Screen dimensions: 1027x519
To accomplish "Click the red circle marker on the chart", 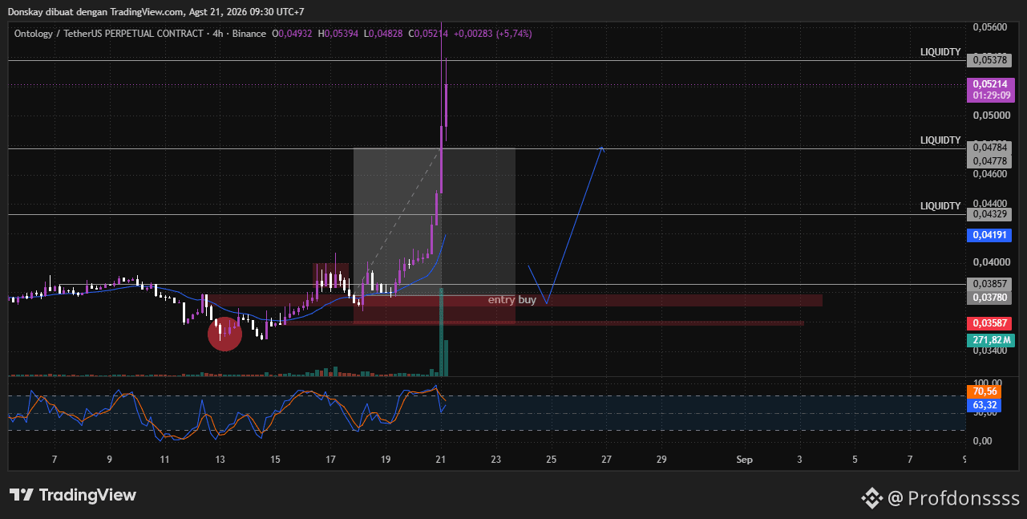I will (224, 334).
